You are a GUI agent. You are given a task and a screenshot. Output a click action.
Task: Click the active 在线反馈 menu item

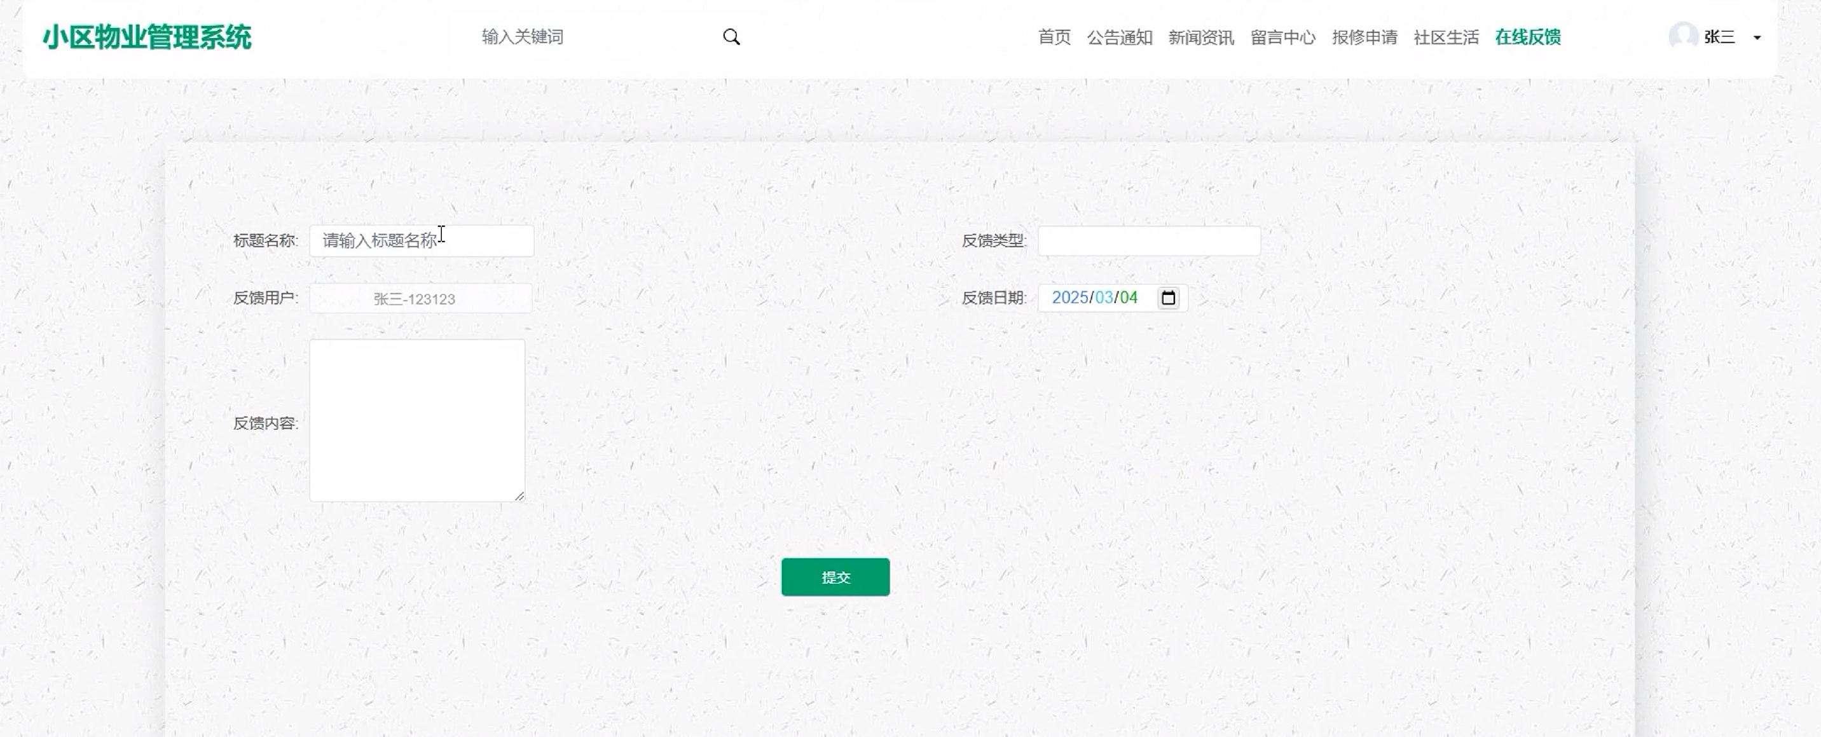[x=1527, y=37]
